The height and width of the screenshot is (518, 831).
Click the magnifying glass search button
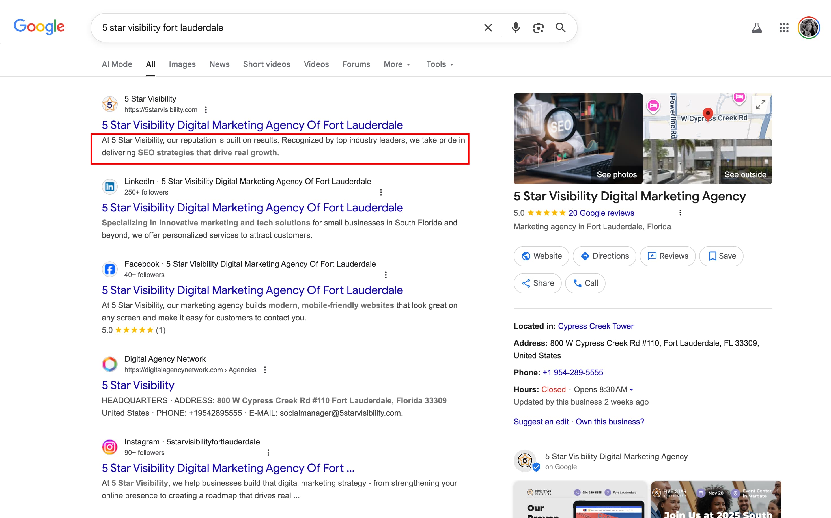pos(561,28)
